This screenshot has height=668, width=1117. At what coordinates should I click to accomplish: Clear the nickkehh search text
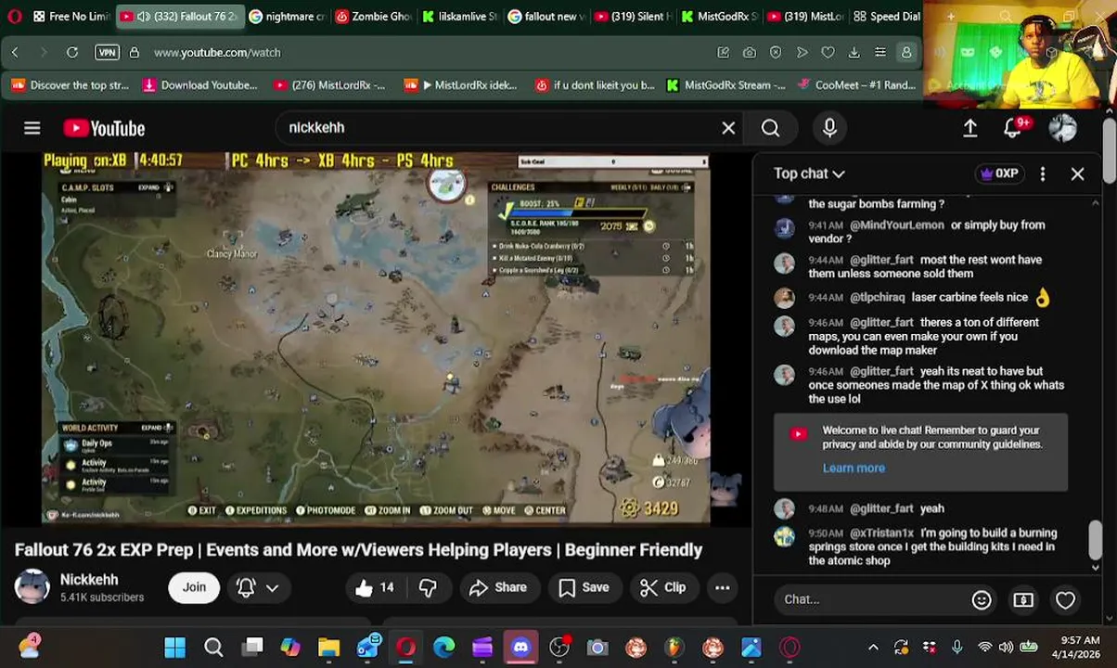[x=728, y=128]
